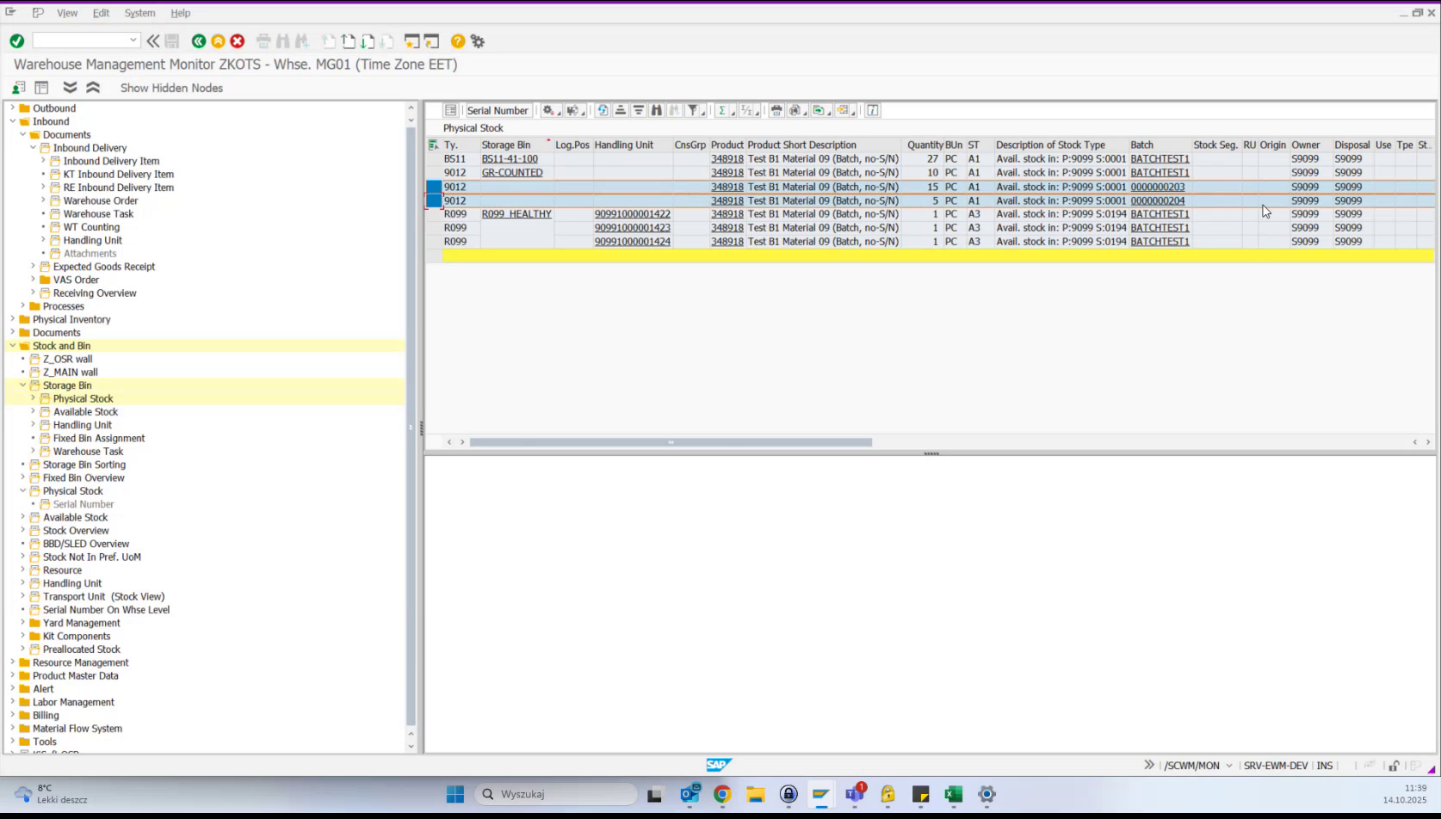Click the Serial Number button
This screenshot has width=1441, height=819.
[498, 110]
